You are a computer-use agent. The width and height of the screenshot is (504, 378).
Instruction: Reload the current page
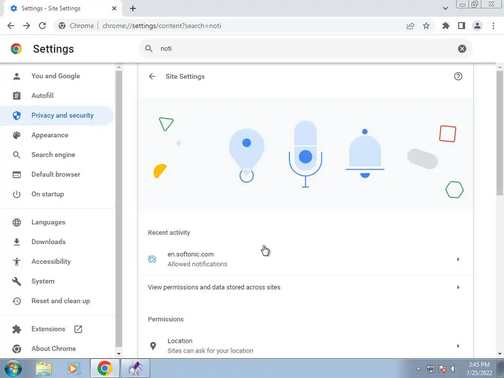coord(42,26)
